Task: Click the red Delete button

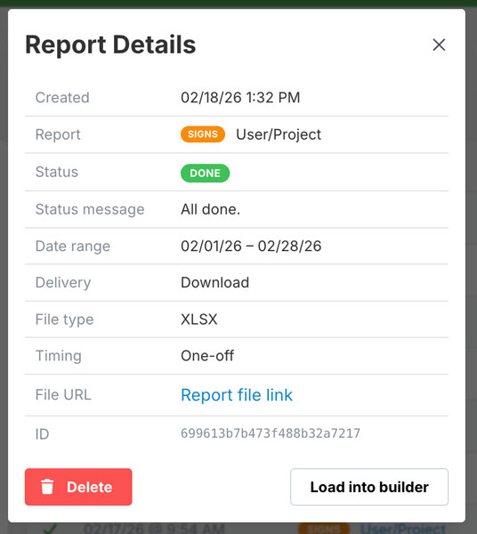Action: pyautogui.click(x=78, y=487)
